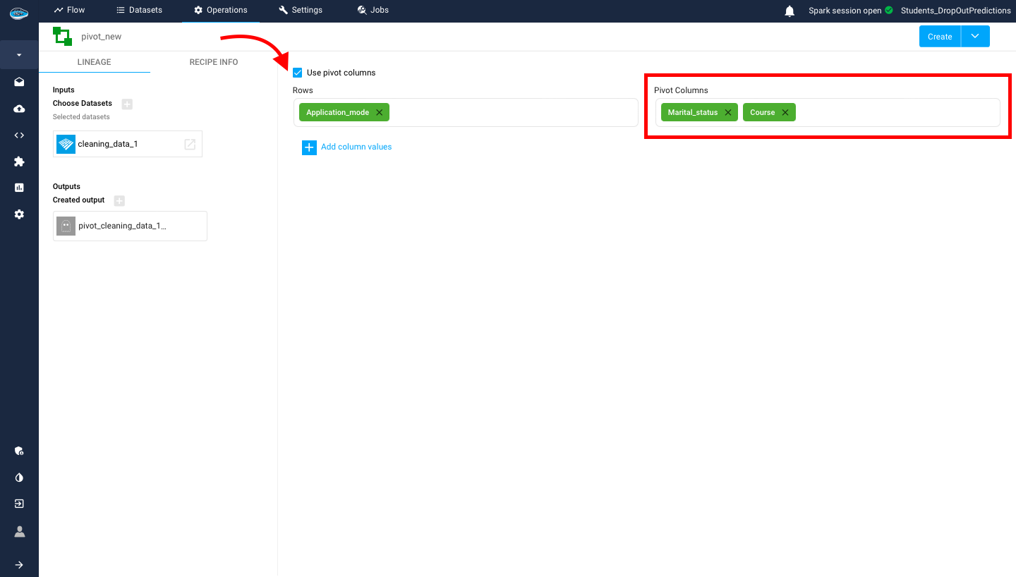This screenshot has width=1016, height=577.
Task: Open cleaning_data_1 via its external link icon
Action: [x=190, y=144]
